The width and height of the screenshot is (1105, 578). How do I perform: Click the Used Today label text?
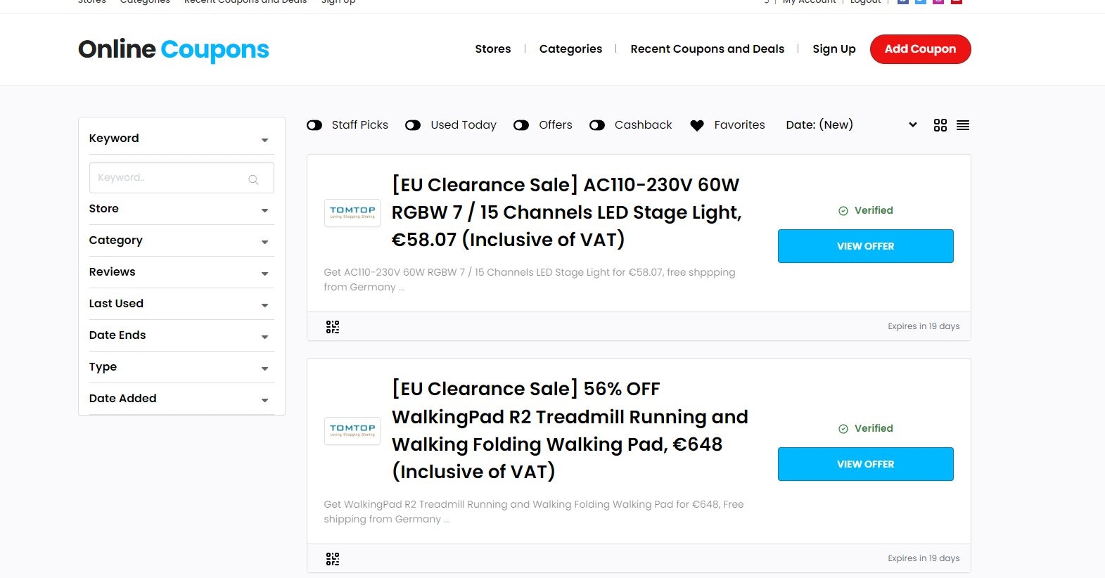point(464,124)
